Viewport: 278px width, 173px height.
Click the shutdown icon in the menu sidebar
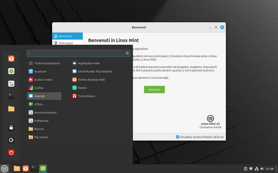pos(11,153)
